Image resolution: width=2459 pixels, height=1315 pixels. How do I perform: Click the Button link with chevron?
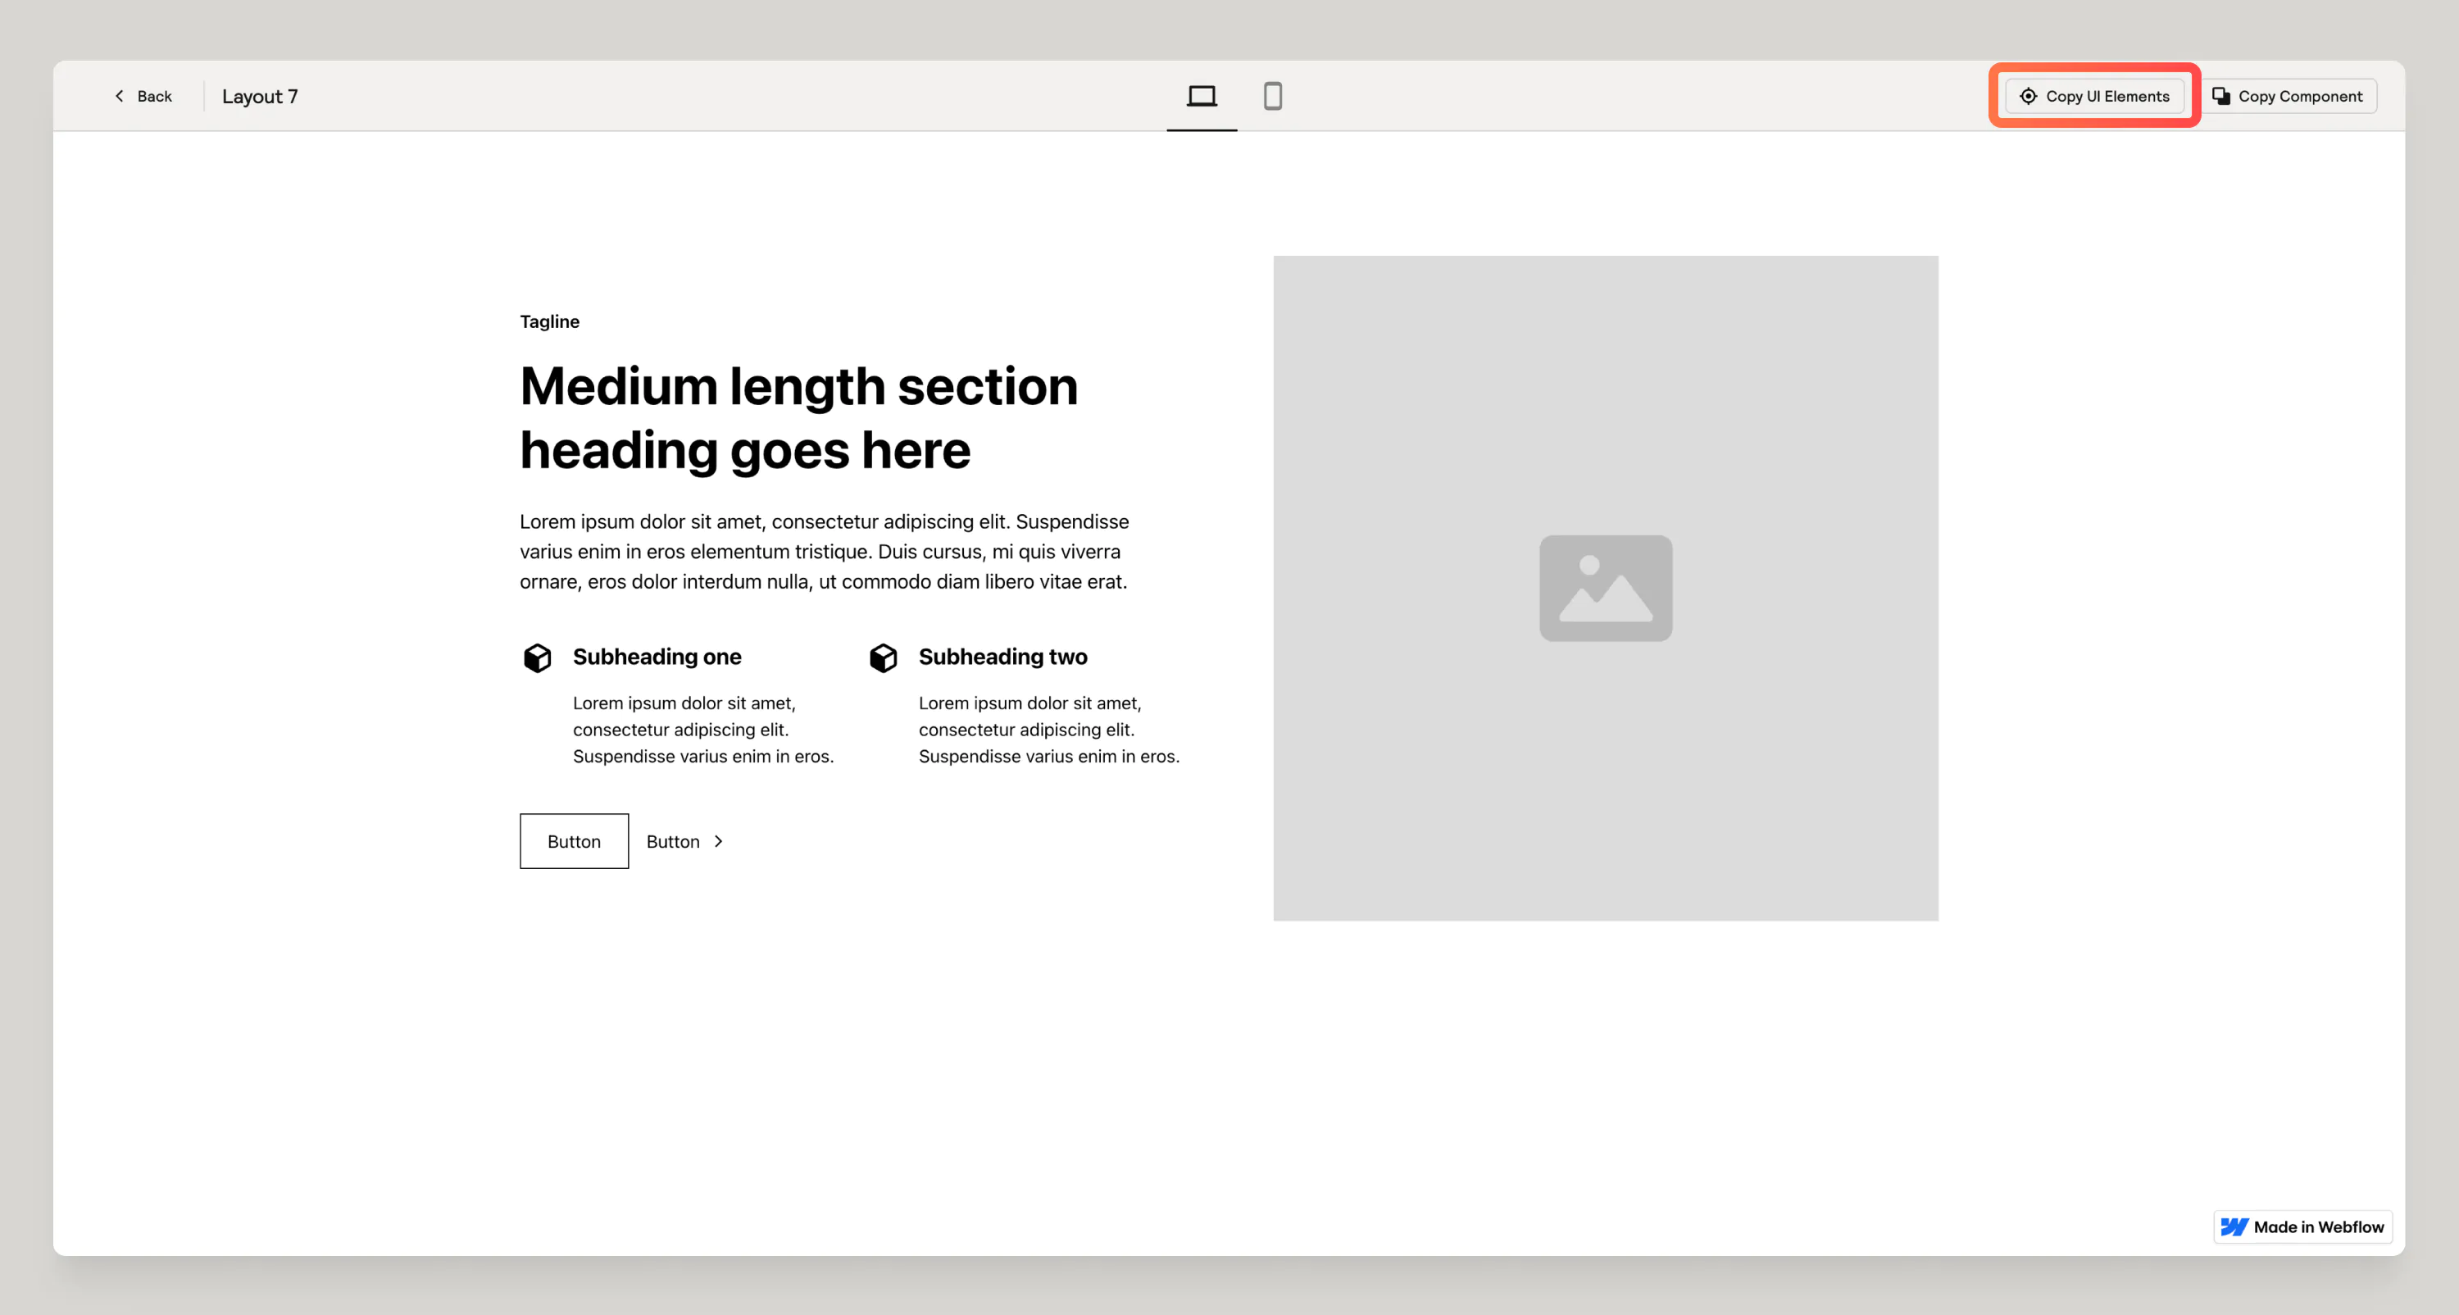[x=685, y=841]
